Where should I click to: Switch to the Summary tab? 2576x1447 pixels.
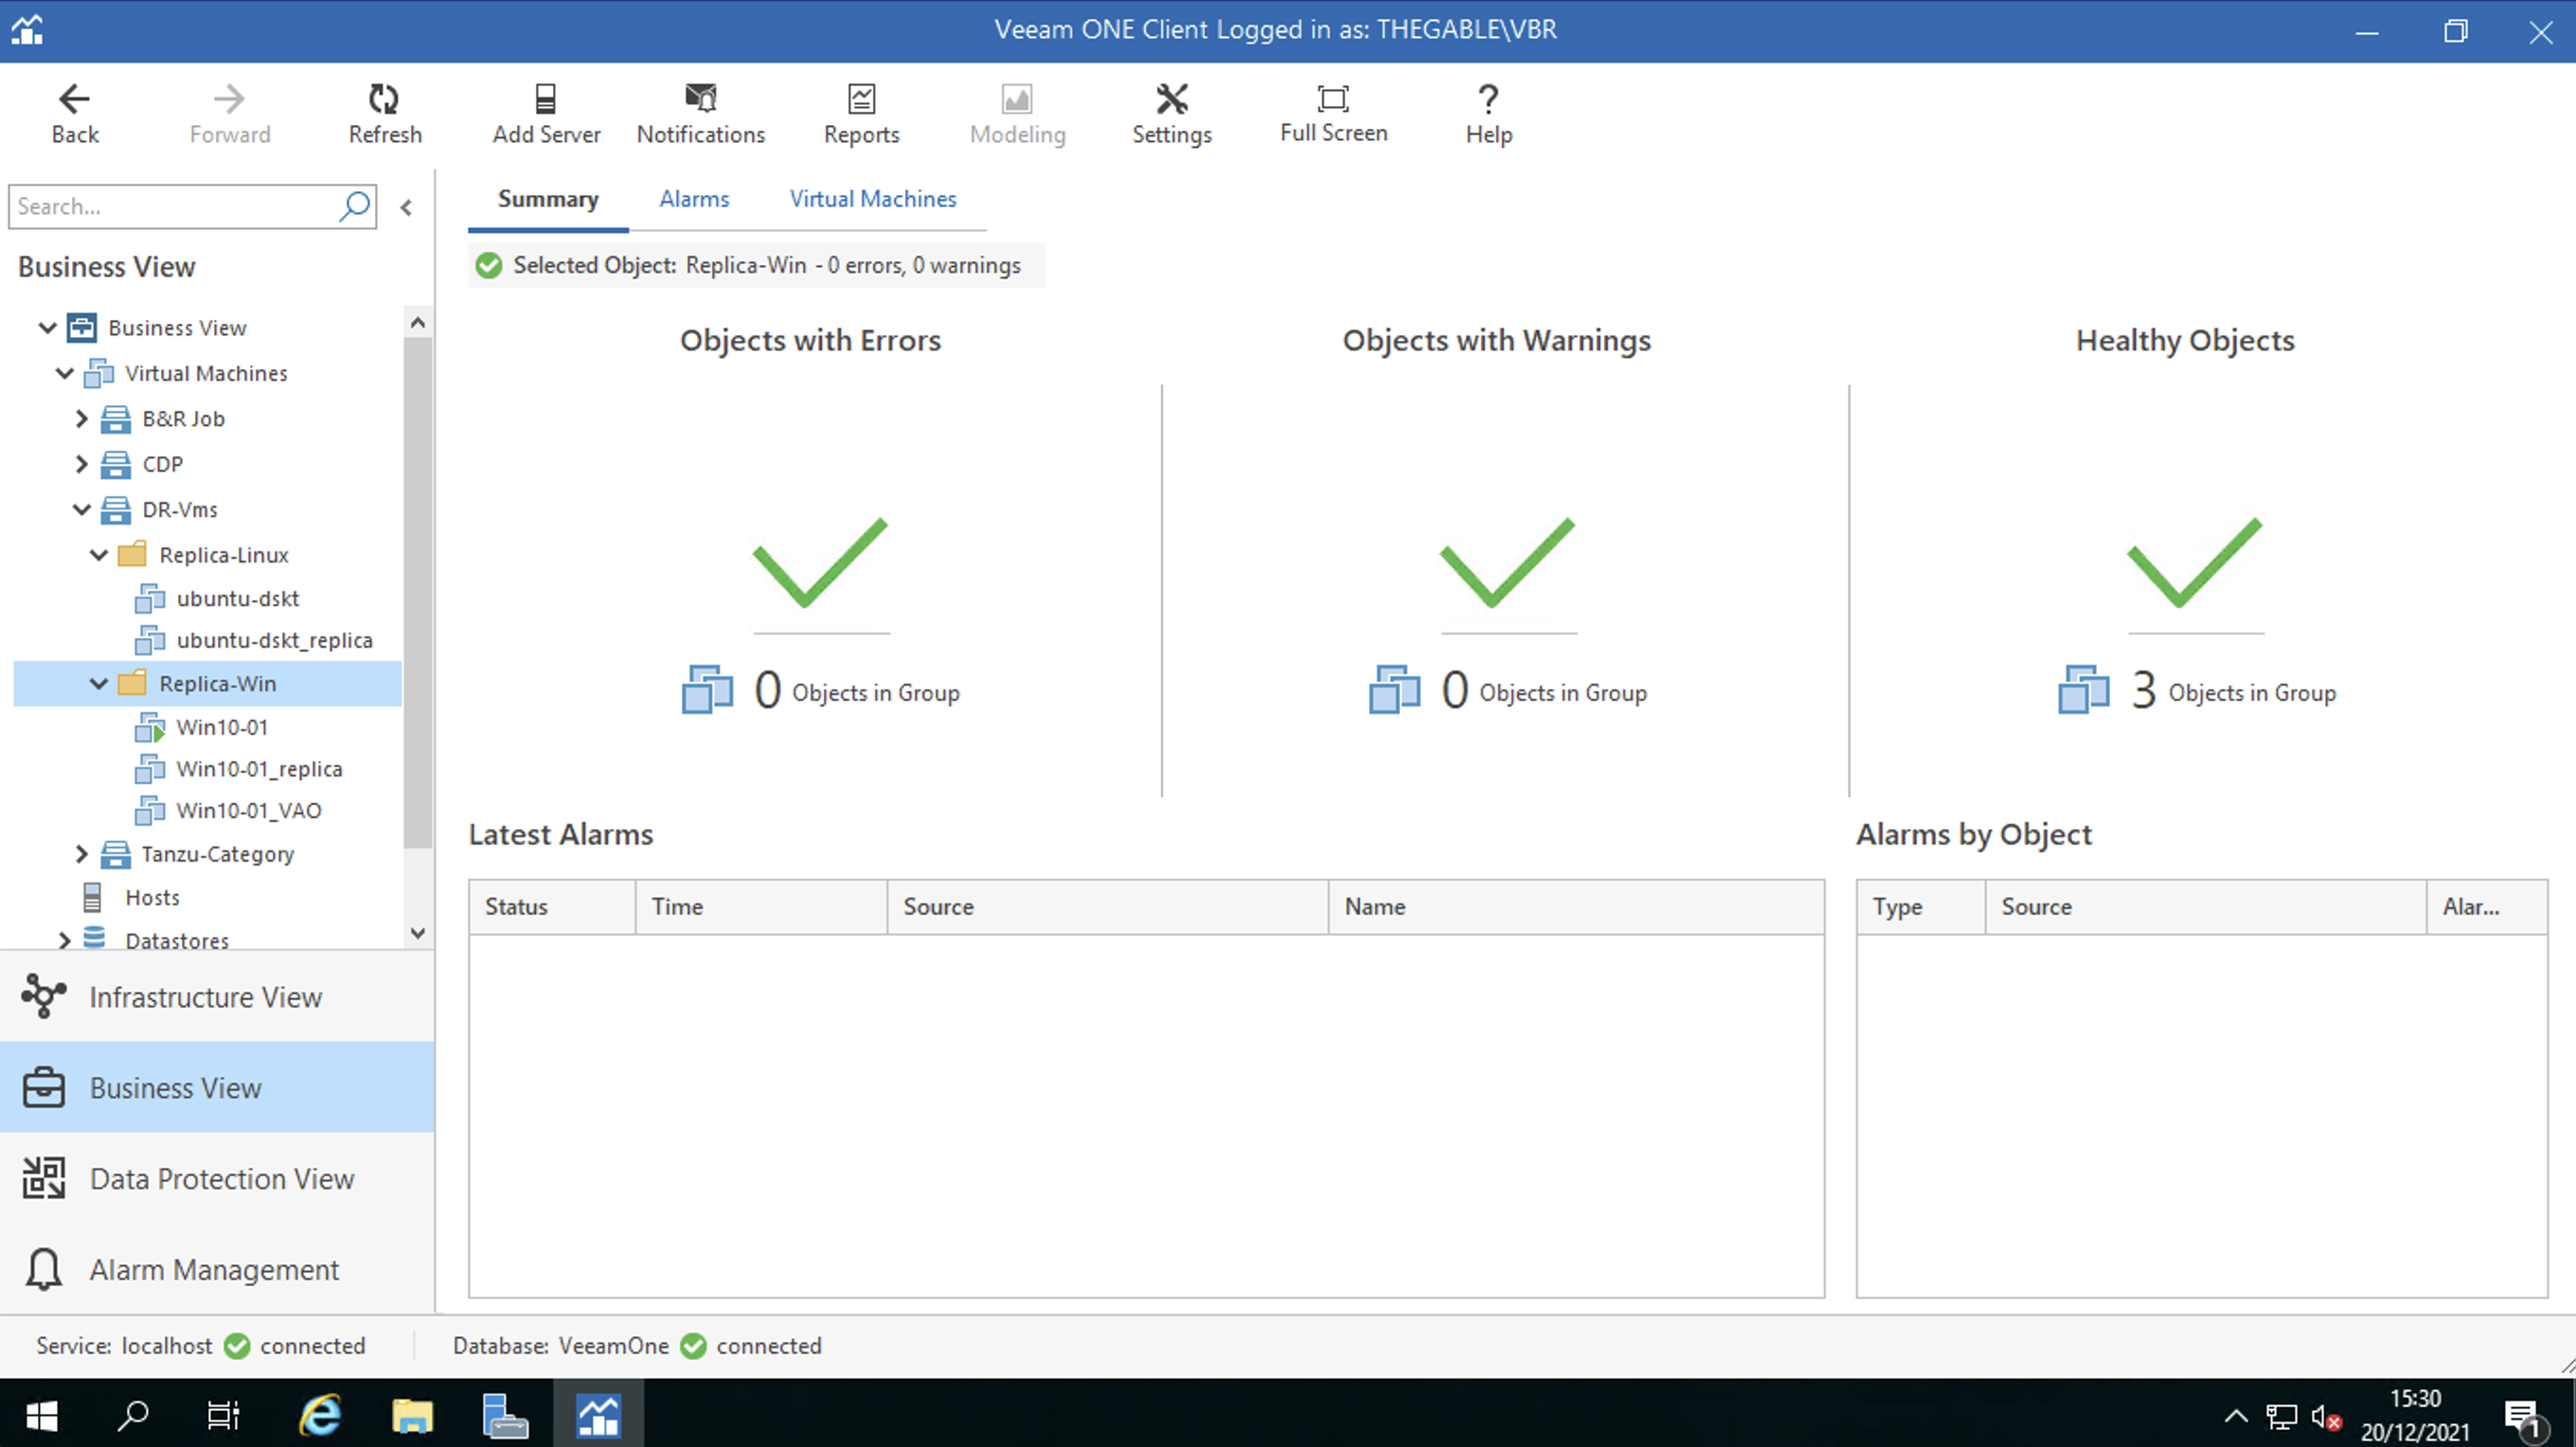tap(548, 199)
